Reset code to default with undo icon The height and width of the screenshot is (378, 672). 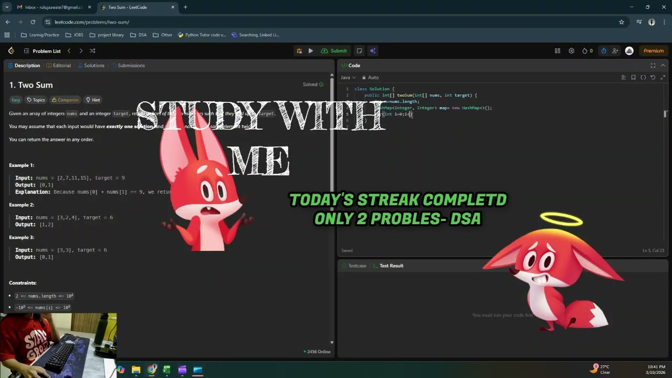[653, 78]
